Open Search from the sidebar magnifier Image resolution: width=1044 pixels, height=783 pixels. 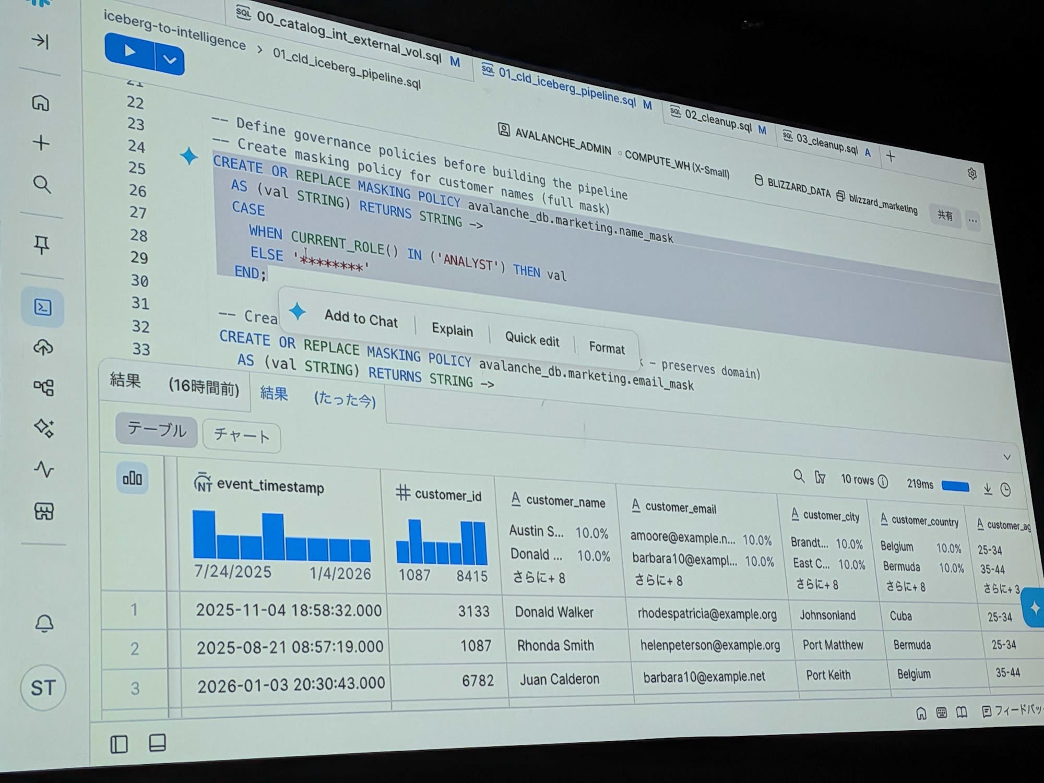click(42, 184)
